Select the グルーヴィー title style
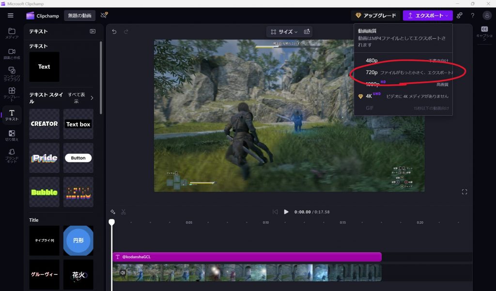This screenshot has width=496, height=291. [44, 275]
